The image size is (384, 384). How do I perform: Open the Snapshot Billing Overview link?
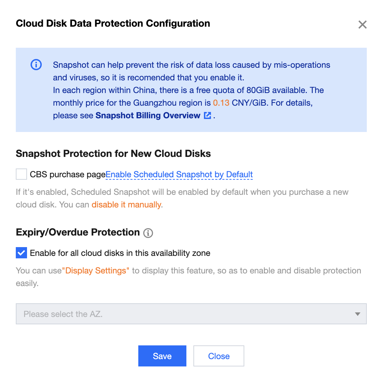pyautogui.click(x=148, y=115)
